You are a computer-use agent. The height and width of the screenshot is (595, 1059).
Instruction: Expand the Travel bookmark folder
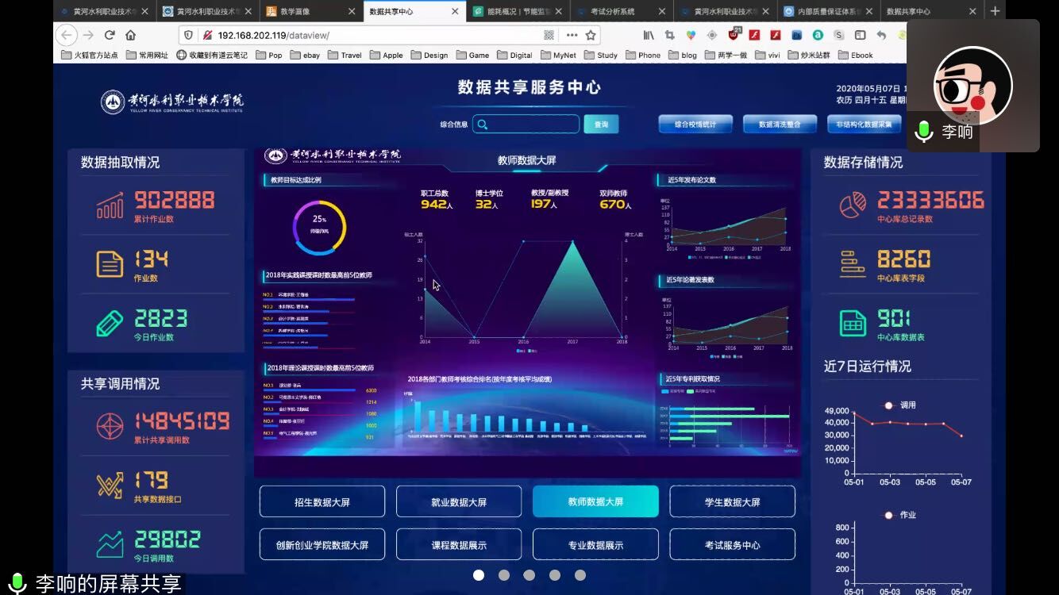345,56
